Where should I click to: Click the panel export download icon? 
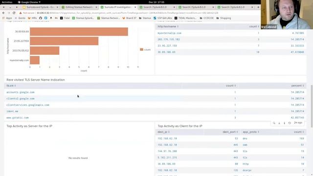[279, 123]
